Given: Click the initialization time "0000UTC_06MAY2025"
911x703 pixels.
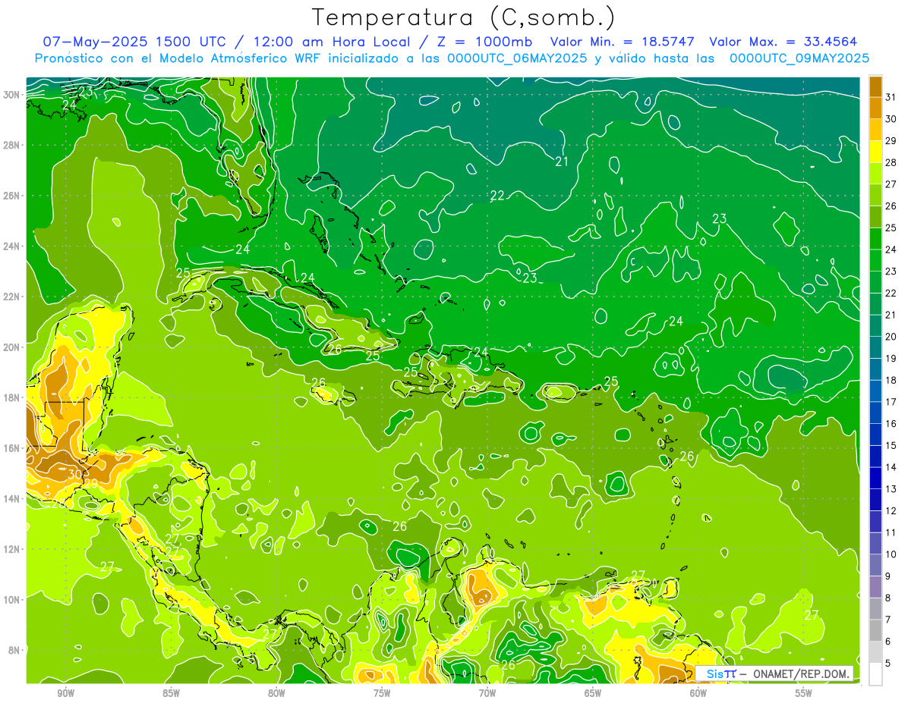Looking at the screenshot, I should click(x=517, y=58).
